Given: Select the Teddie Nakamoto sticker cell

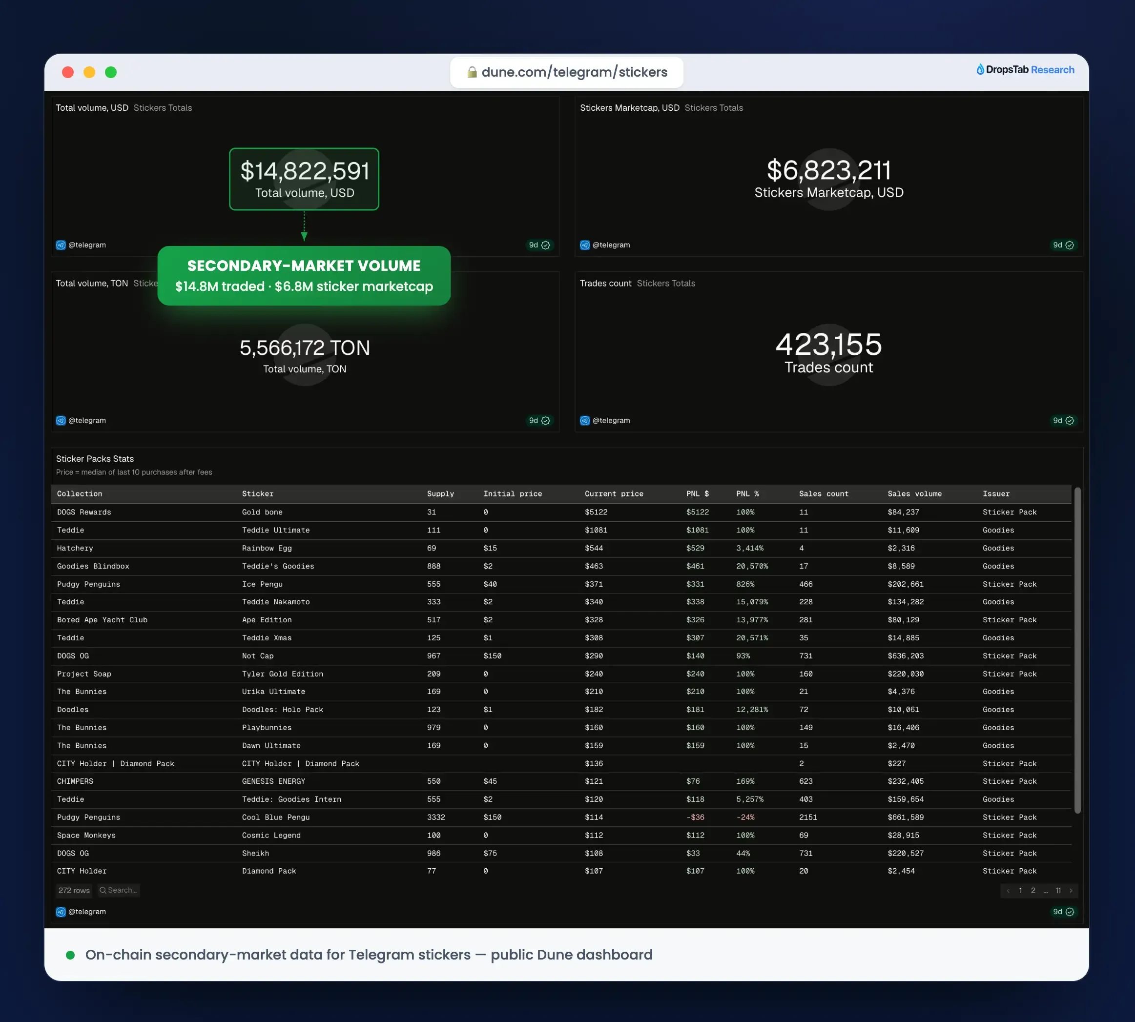Looking at the screenshot, I should click(276, 602).
